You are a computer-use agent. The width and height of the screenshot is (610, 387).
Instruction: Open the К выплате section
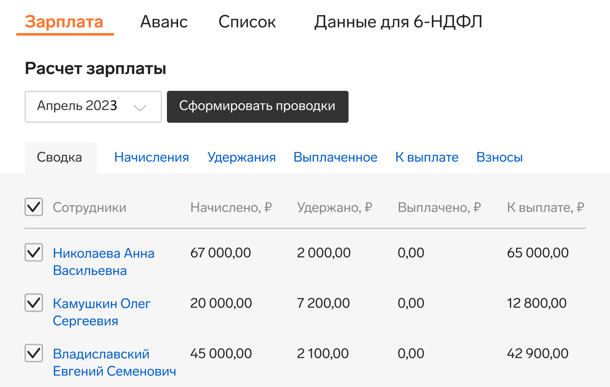[x=427, y=158]
